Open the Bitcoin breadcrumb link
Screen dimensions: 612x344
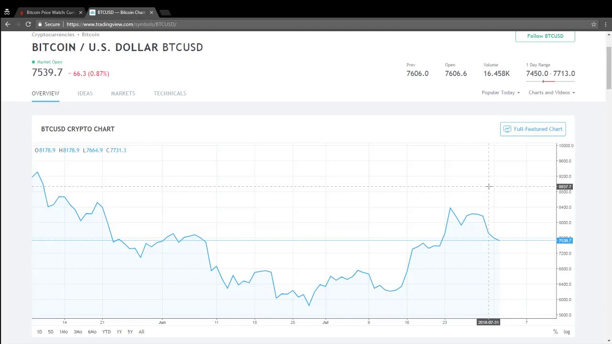(90, 34)
